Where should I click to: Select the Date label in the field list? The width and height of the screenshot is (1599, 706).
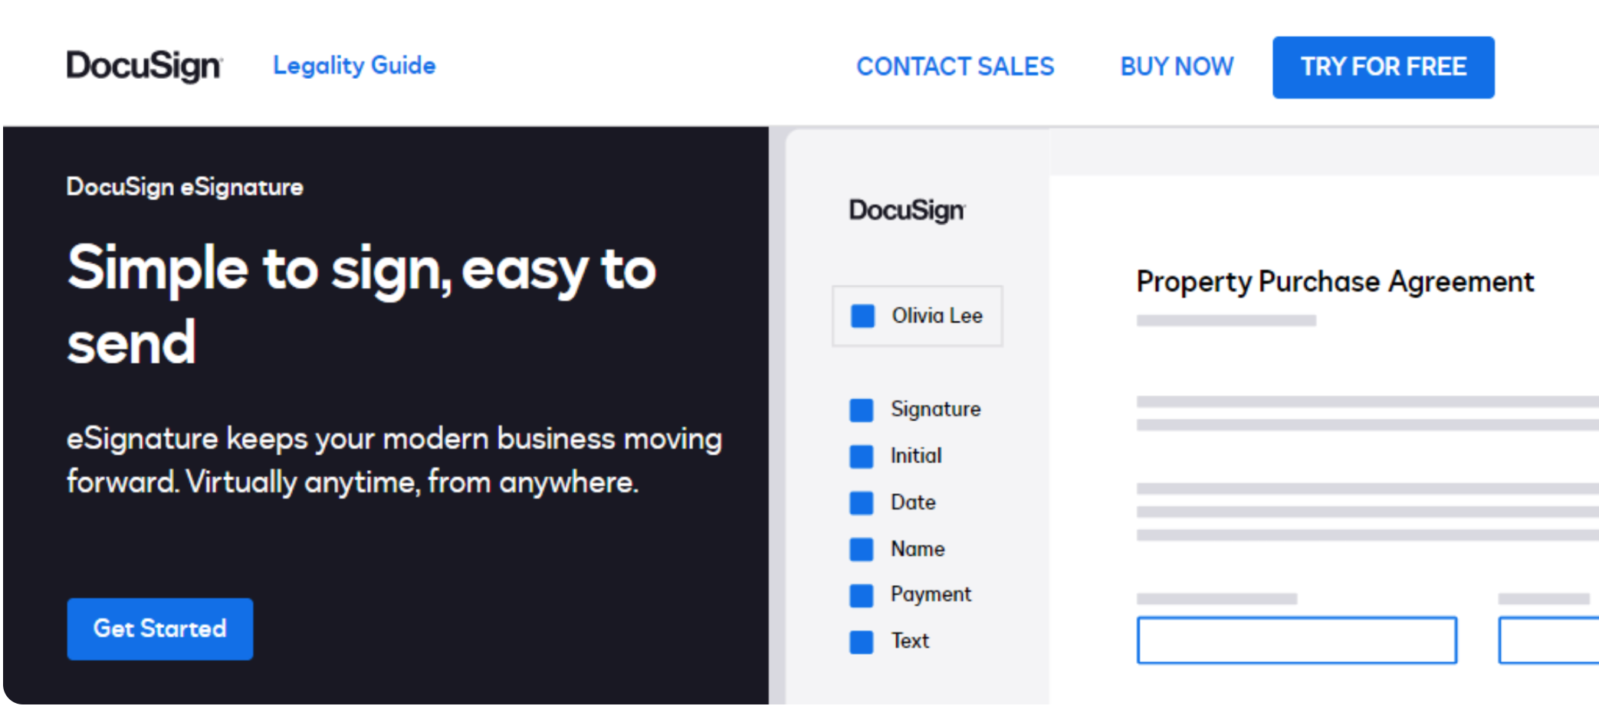coord(913,502)
